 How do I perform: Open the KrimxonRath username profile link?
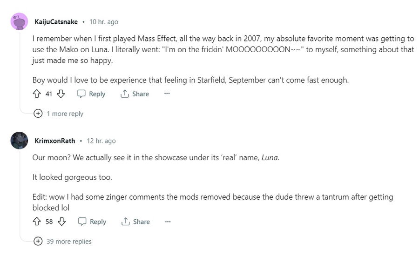(55, 141)
